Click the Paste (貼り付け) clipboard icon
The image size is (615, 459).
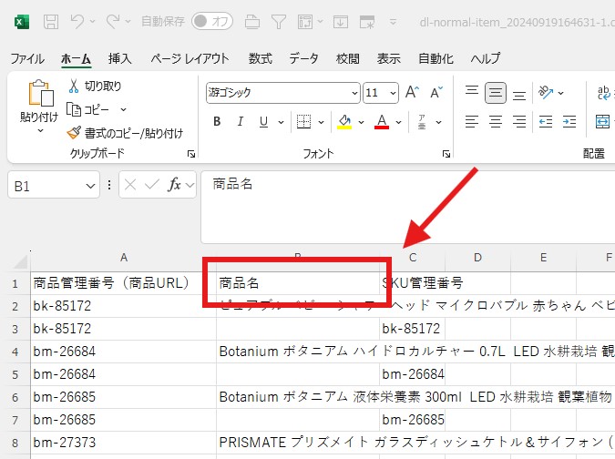(x=41, y=93)
